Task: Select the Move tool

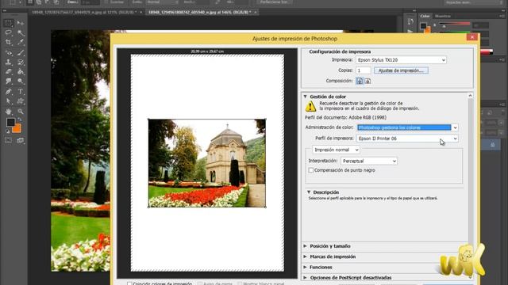Action: pyautogui.click(x=21, y=23)
